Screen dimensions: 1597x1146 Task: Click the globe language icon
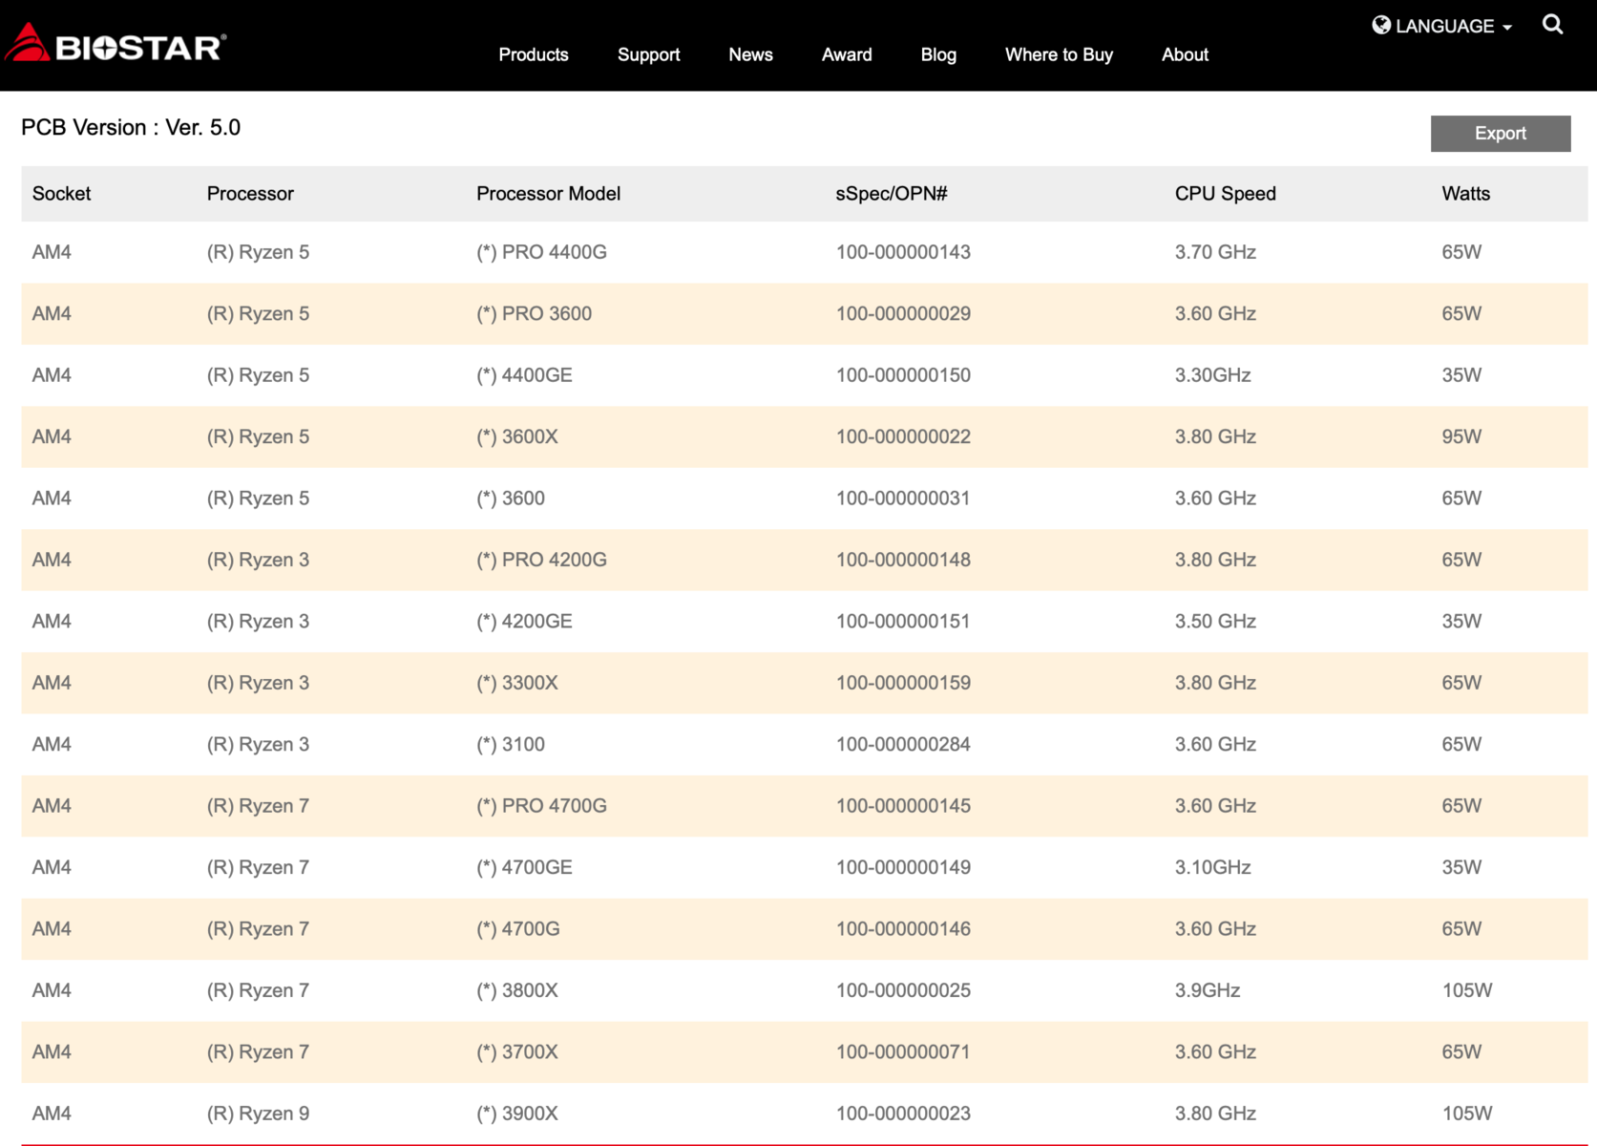[x=1380, y=26]
